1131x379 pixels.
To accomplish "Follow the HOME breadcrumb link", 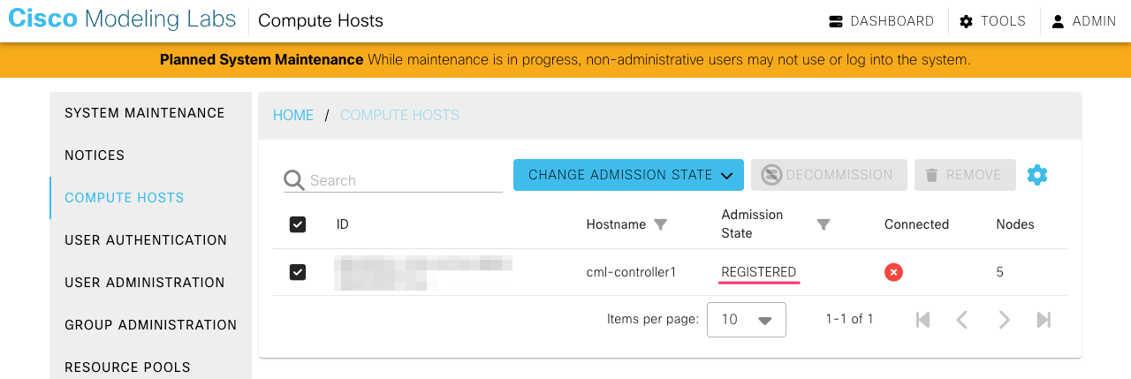I will coord(293,116).
